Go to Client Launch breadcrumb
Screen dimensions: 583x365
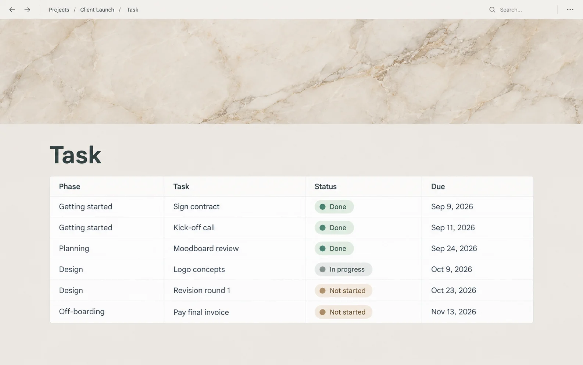[97, 10]
